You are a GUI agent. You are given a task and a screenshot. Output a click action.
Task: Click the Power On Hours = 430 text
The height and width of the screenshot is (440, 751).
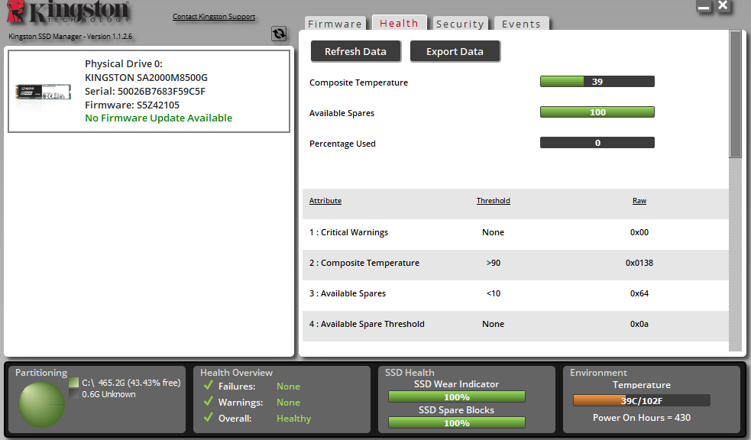point(641,418)
